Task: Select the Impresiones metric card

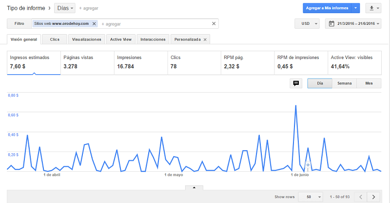Action: pyautogui.click(x=141, y=63)
